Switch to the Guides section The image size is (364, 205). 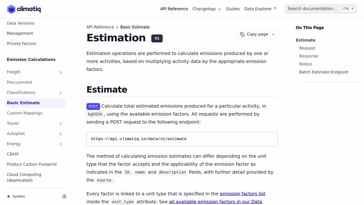(233, 9)
